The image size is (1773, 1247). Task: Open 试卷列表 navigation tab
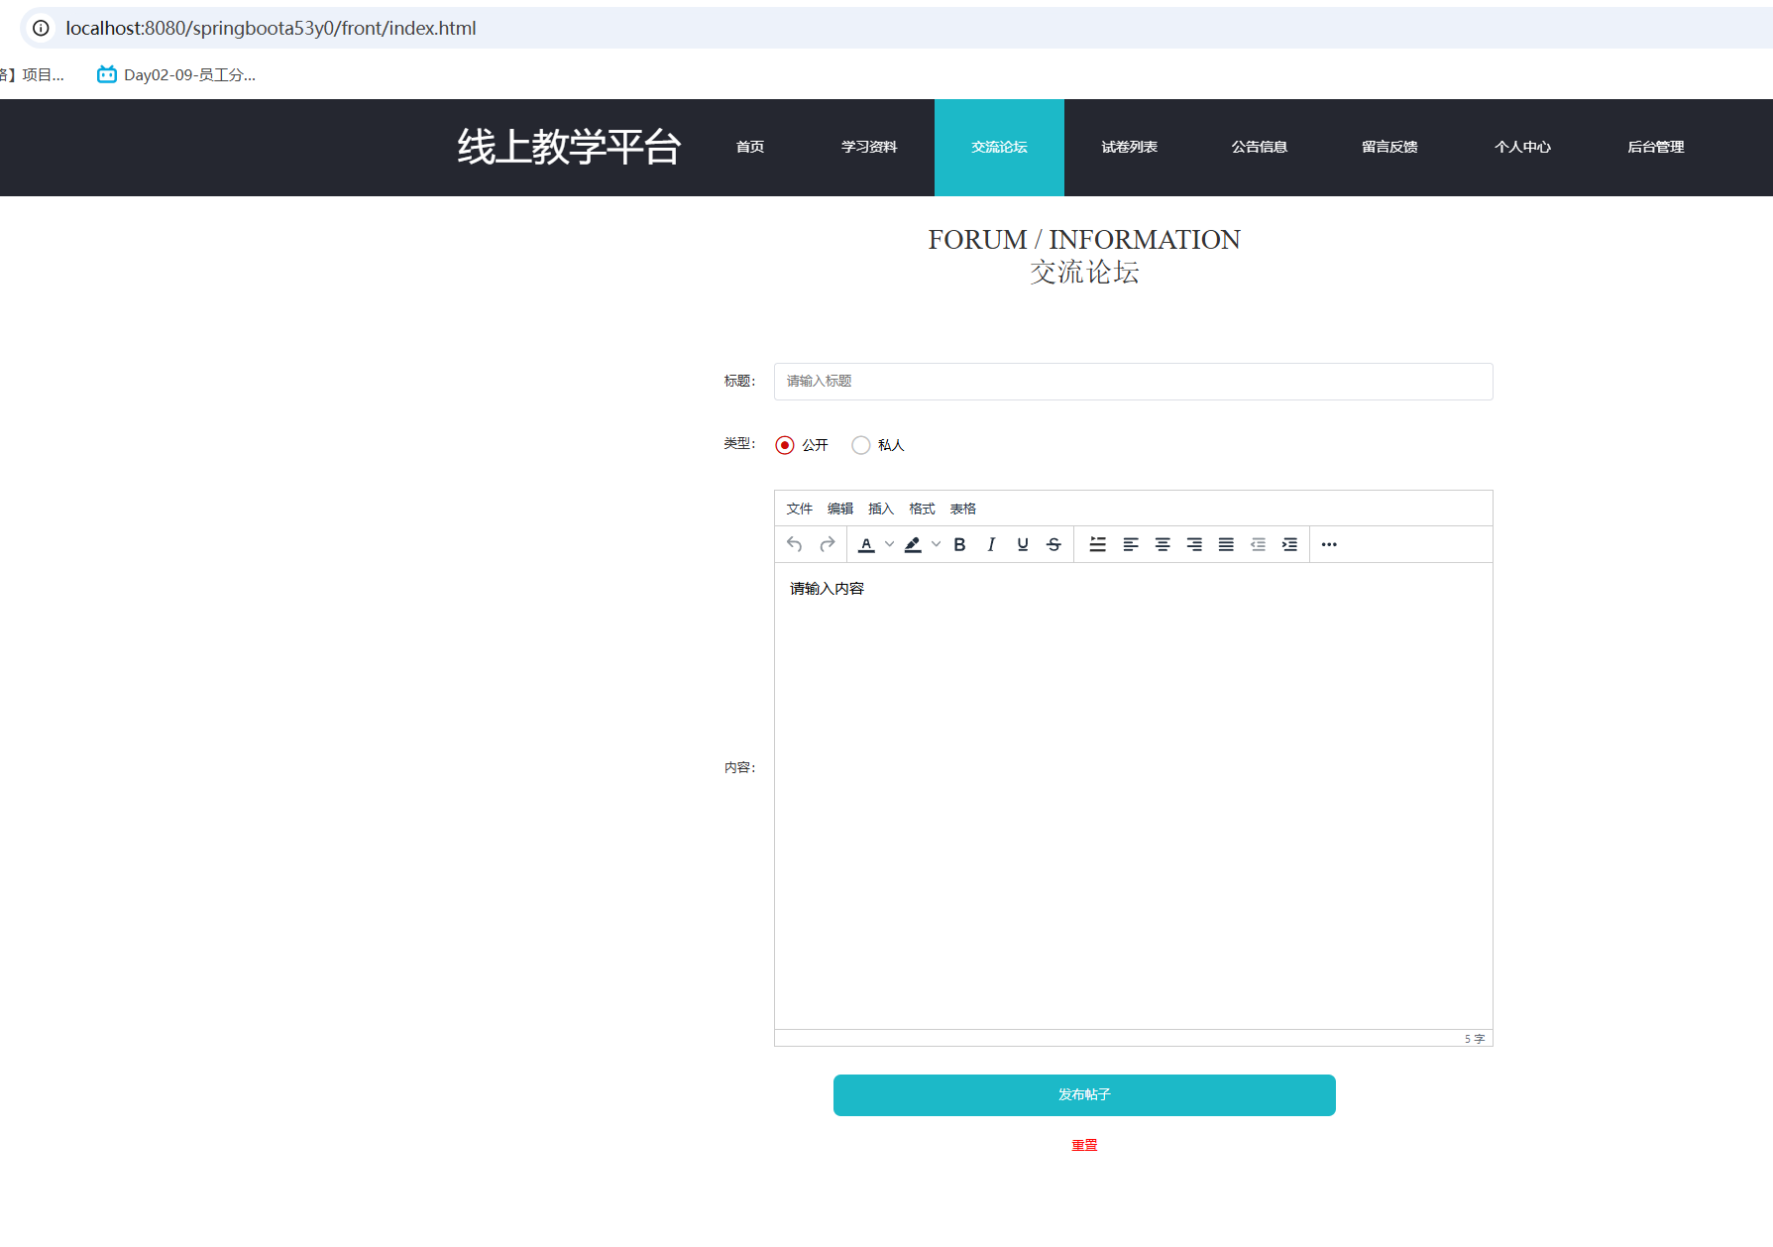(1130, 147)
